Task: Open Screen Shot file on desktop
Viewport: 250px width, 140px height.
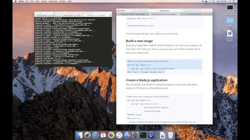Action: tap(230, 10)
